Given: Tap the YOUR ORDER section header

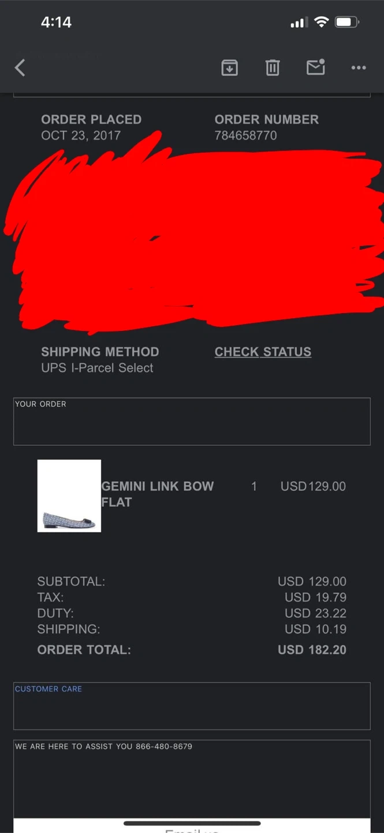Looking at the screenshot, I should (x=40, y=404).
